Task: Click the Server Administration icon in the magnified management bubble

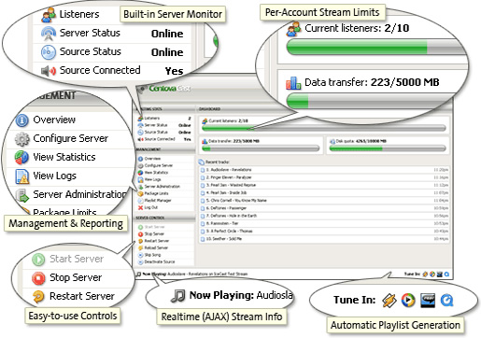Action: [22, 195]
